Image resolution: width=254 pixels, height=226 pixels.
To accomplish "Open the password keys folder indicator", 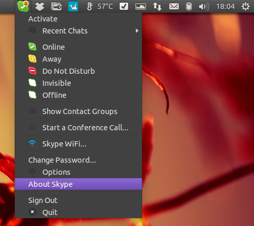I will click(56, 6).
